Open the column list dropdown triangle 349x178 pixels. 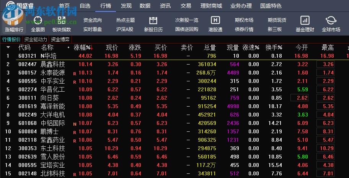click(x=8, y=47)
